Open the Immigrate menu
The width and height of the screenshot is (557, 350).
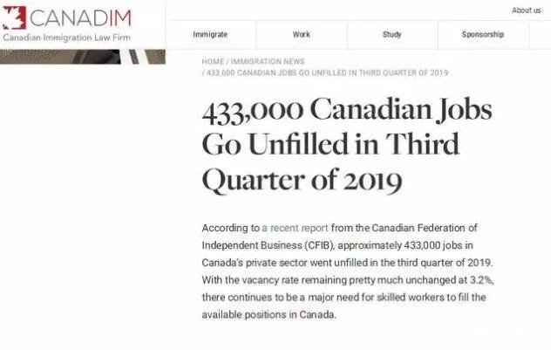point(210,35)
